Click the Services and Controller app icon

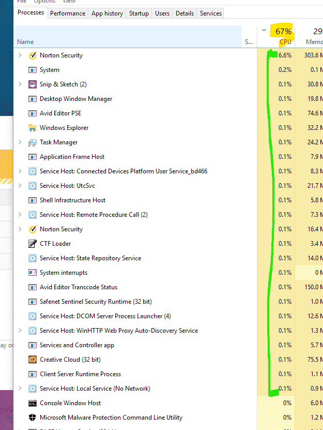[33, 345]
